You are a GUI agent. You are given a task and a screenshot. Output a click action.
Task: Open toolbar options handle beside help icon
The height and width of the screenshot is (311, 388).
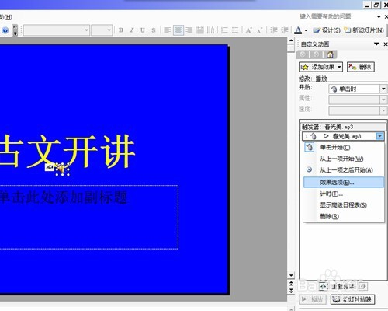[x=16, y=30]
